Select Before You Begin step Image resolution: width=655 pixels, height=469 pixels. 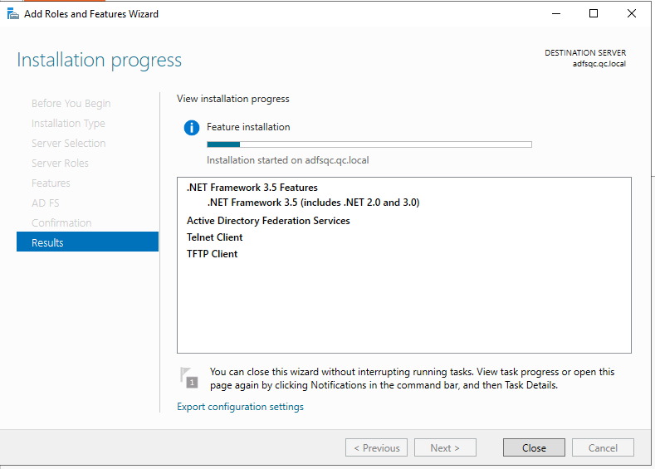coord(71,104)
